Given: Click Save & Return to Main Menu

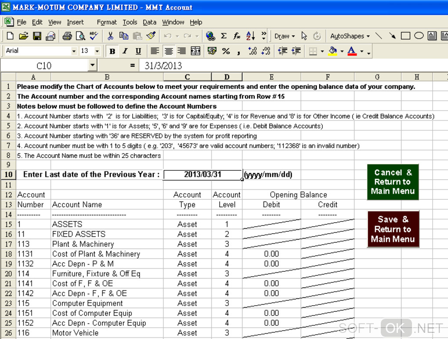Looking at the screenshot, I should click(393, 229).
